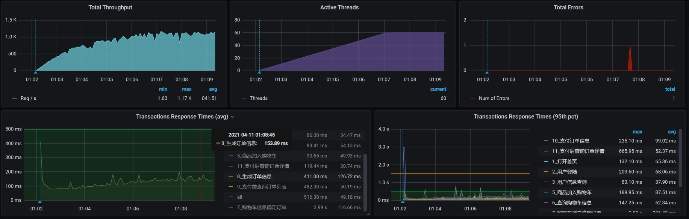The height and width of the screenshot is (219, 689).
Task: Click the color line icon beside 2_用户登陆
Action: [546, 172]
